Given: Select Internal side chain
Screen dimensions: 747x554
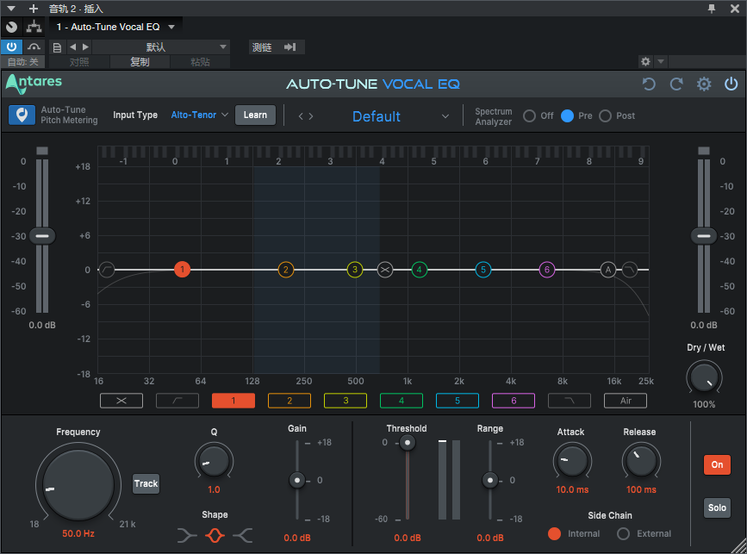Looking at the screenshot, I should pyautogui.click(x=554, y=533).
